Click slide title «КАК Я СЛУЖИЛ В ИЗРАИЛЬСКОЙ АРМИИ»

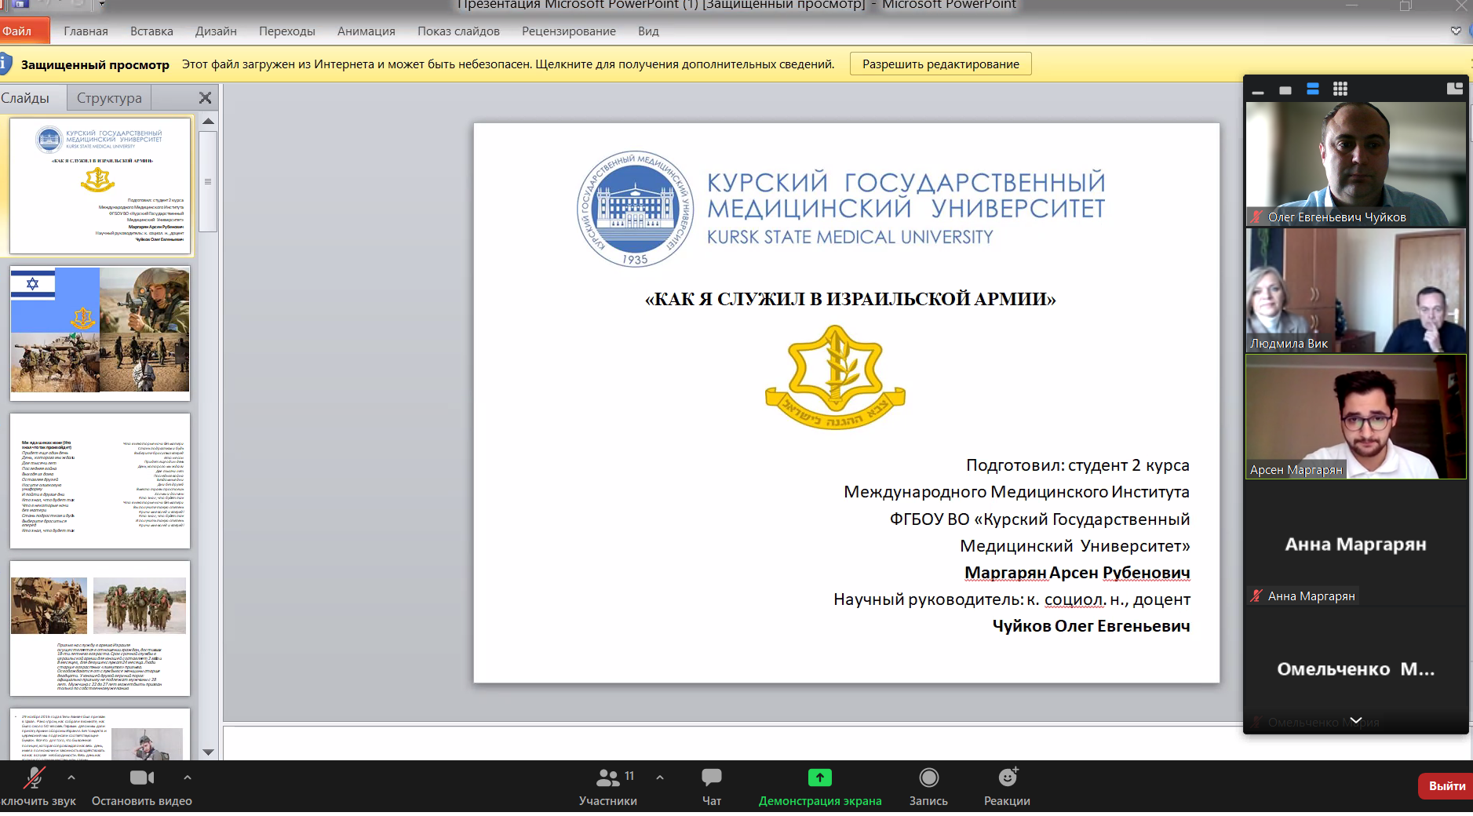(x=850, y=299)
